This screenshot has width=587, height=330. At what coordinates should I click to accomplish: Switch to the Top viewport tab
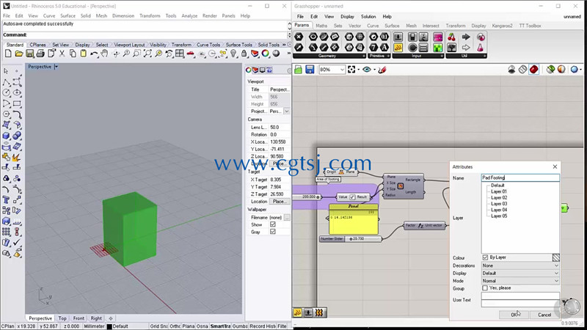[62, 318]
